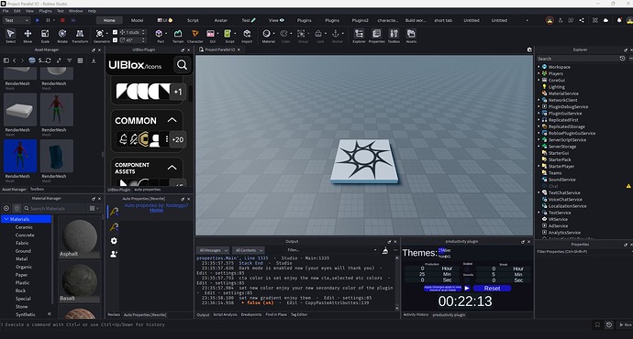Open the settings gear in Auto Properties
The width and height of the screenshot is (633, 339).
pos(114,241)
